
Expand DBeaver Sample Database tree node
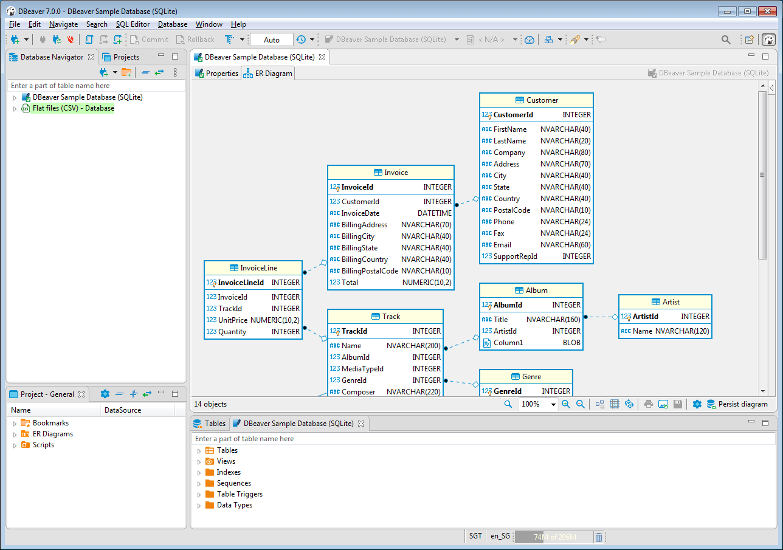click(15, 97)
